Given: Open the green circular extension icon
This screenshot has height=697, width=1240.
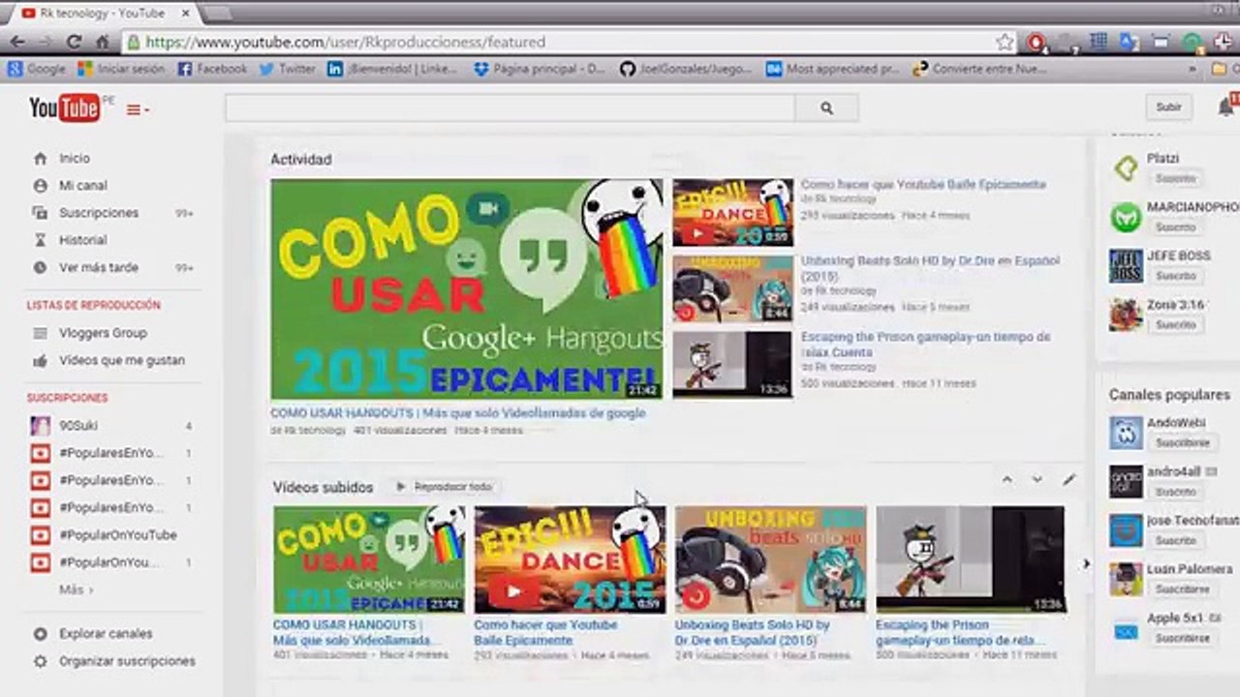Looking at the screenshot, I should click(x=1192, y=43).
